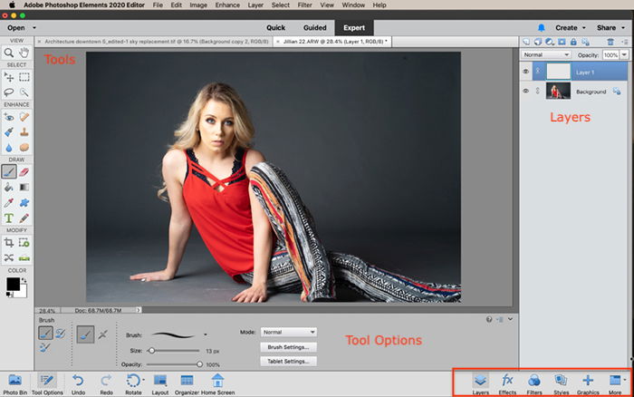
Task: Select the Layer 1 thumbnail
Action: pyautogui.click(x=558, y=72)
